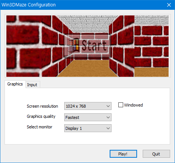Switch to the Input tab
Viewport: 175px width, 163px height.
click(33, 85)
